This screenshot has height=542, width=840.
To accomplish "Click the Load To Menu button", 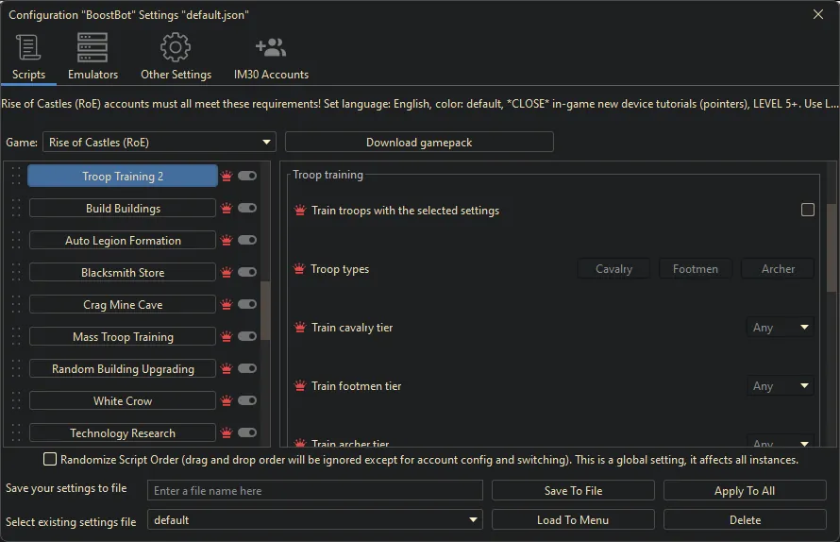I will tap(573, 519).
